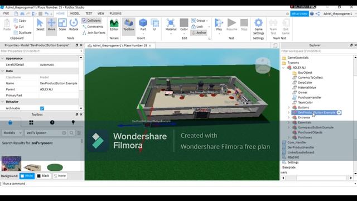Set Toolbox background to None

point(60,176)
